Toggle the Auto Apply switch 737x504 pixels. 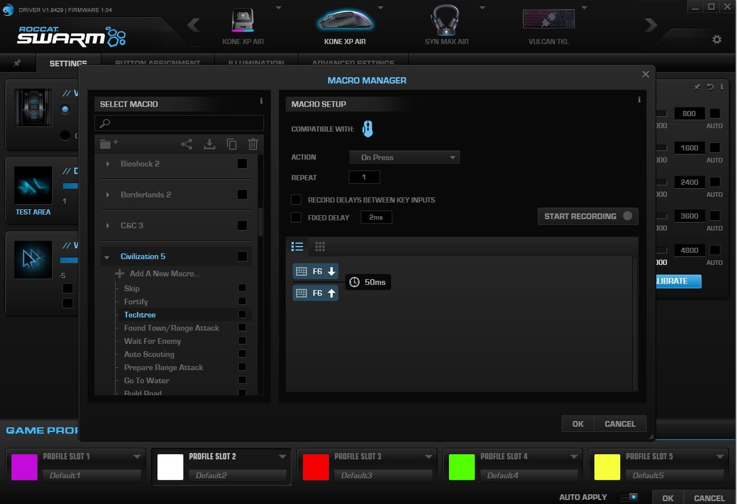[x=629, y=497]
